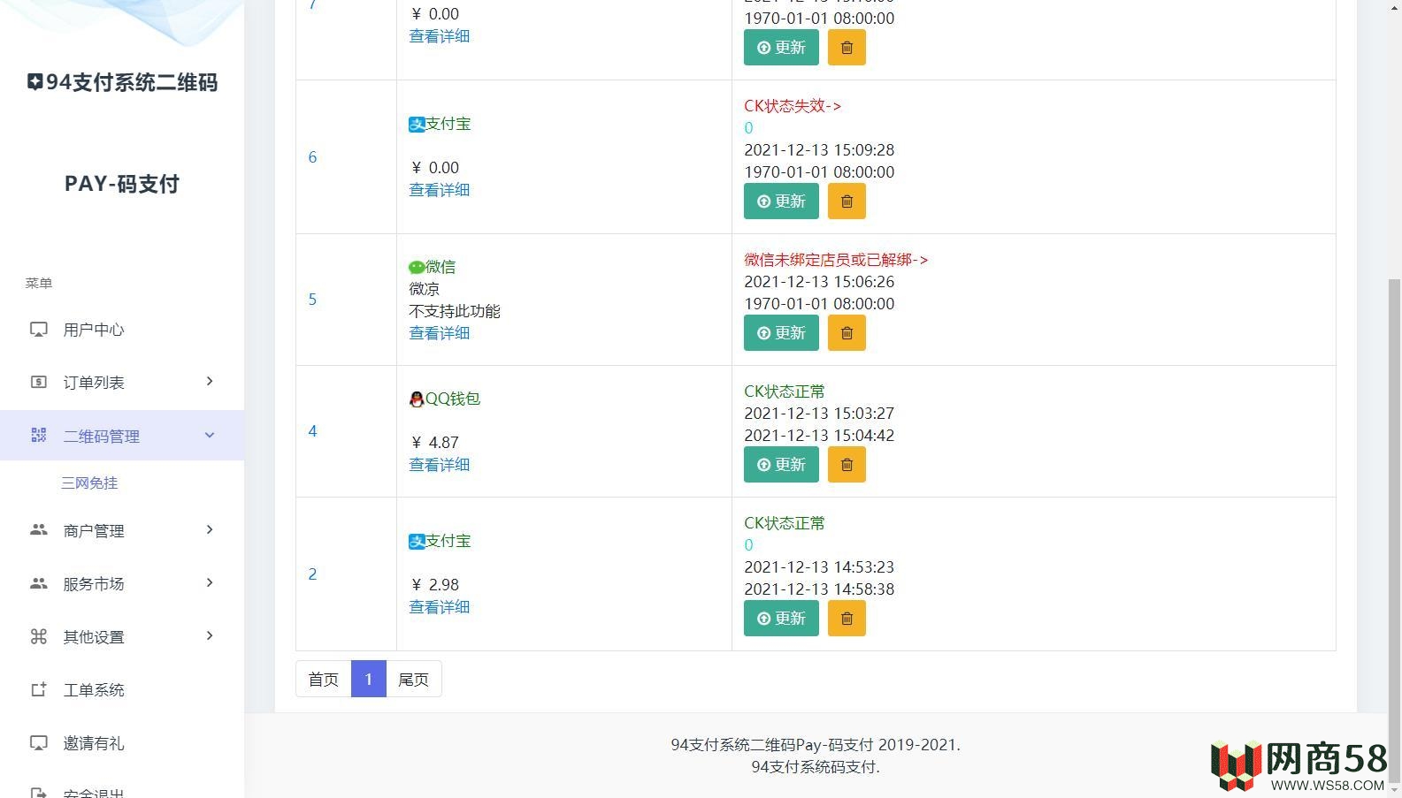The height and width of the screenshot is (798, 1402).
Task: Click 更新 button in the topmost row
Action: coord(781,47)
